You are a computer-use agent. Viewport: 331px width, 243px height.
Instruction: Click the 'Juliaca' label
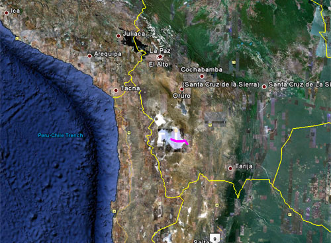tap(134, 34)
